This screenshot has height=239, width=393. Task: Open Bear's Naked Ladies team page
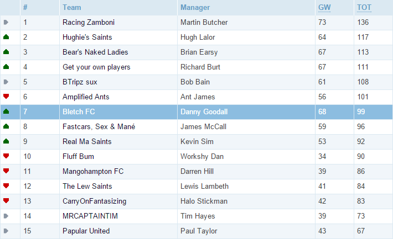point(95,52)
